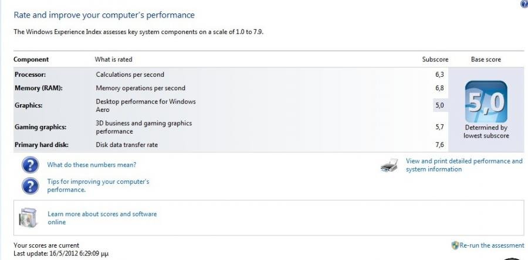
Task: Click the software box icon near 'Learn more'
Action: [x=28, y=218]
